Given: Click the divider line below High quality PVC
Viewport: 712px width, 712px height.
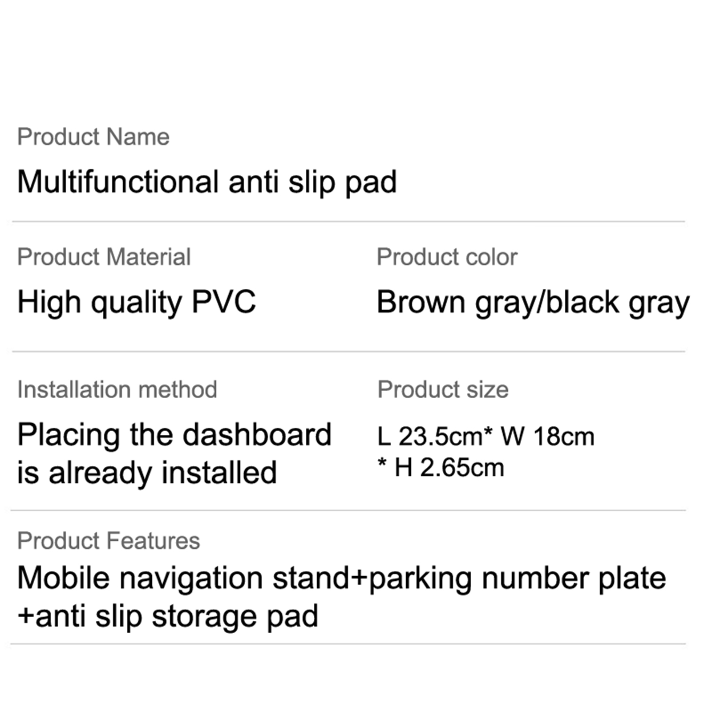Looking at the screenshot, I should click(348, 352).
